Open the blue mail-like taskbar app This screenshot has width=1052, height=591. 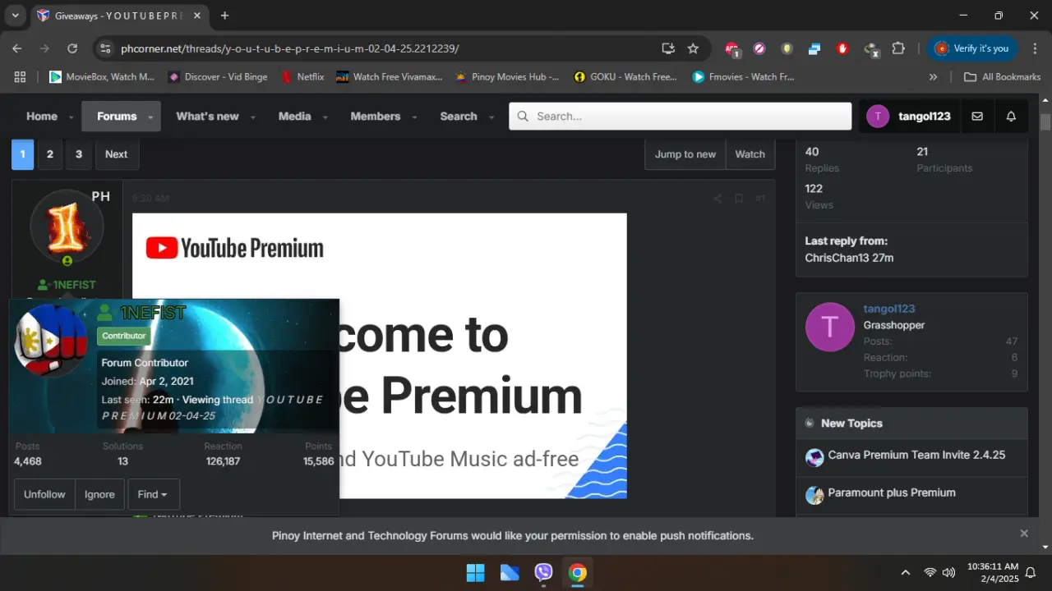coord(510,572)
